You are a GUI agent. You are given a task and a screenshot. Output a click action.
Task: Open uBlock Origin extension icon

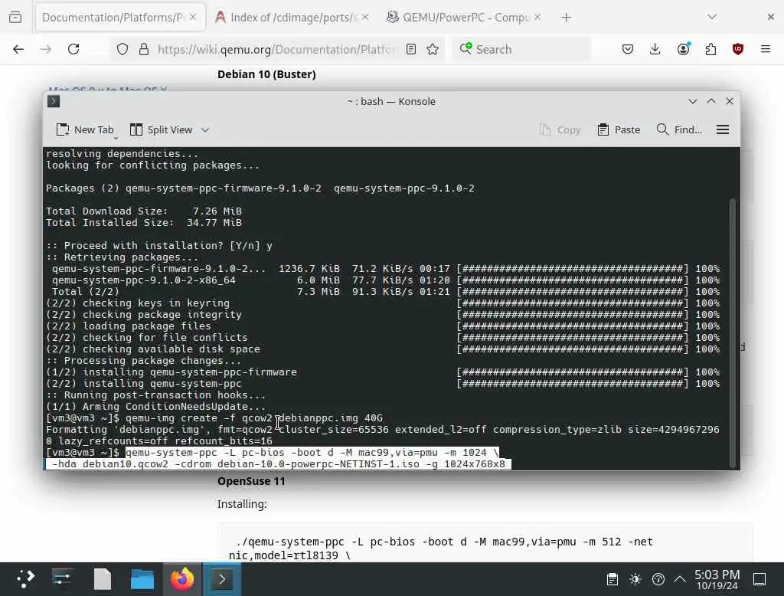[738, 49]
